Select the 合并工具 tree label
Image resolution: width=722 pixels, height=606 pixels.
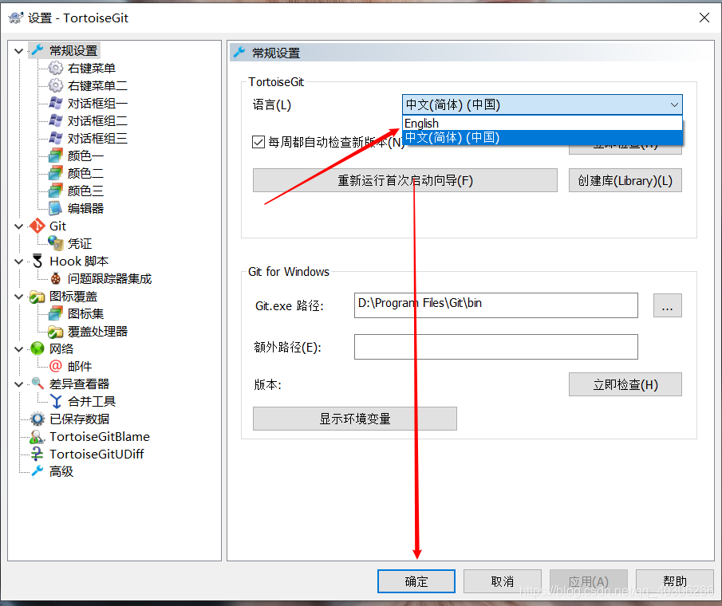92,401
